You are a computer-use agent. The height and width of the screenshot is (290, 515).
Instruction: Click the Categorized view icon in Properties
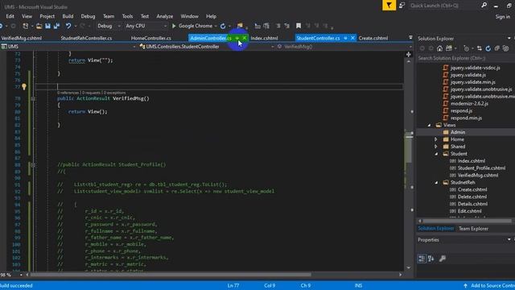(422, 259)
